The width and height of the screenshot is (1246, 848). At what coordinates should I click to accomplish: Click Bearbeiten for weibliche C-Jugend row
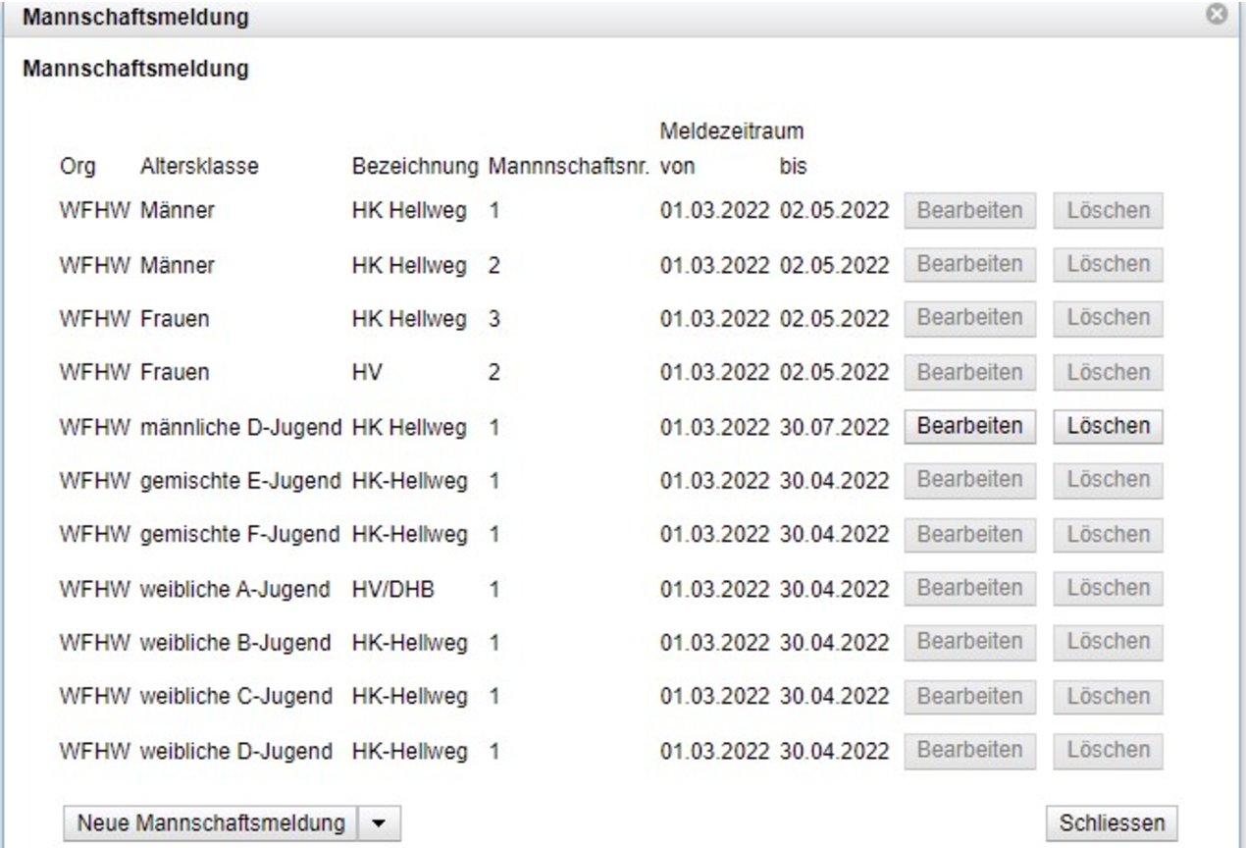[968, 696]
